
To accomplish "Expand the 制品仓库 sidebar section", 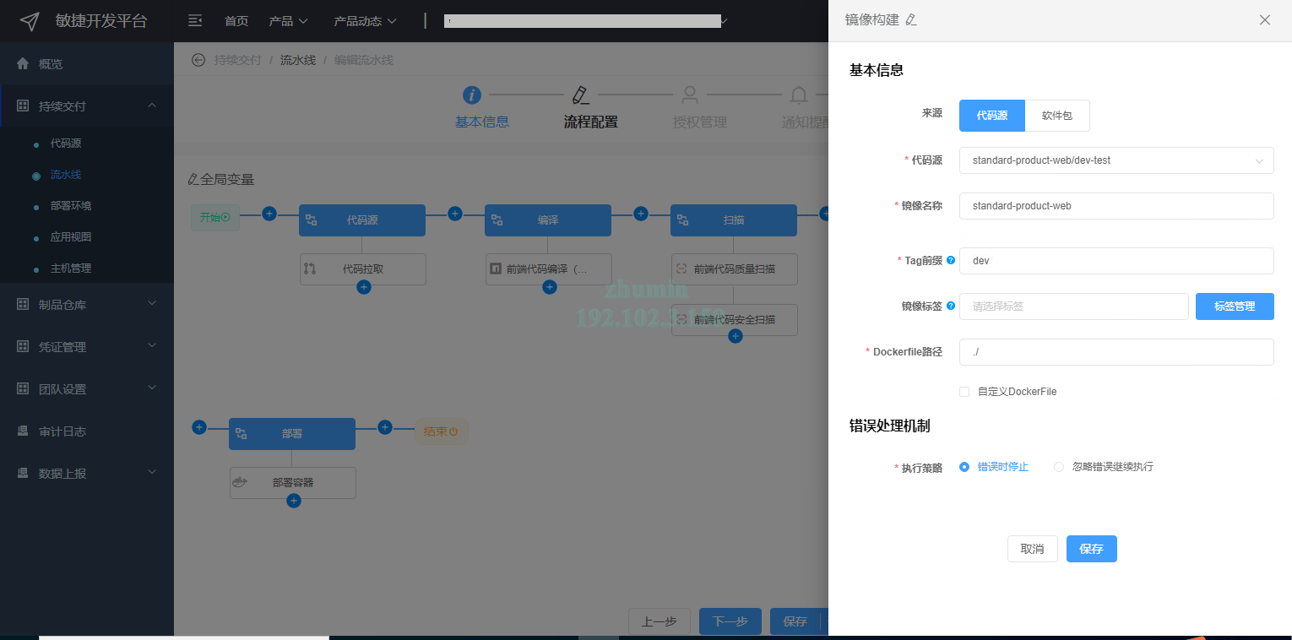I will pyautogui.click(x=87, y=304).
